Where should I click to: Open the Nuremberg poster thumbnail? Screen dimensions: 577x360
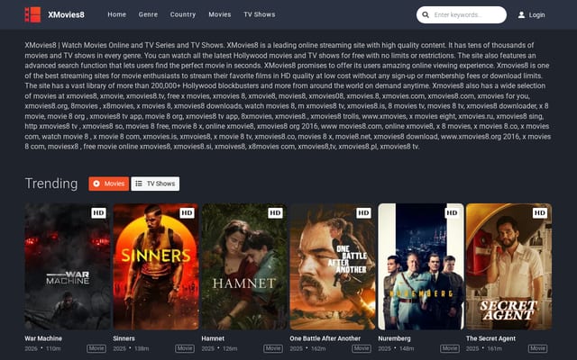(x=421, y=266)
